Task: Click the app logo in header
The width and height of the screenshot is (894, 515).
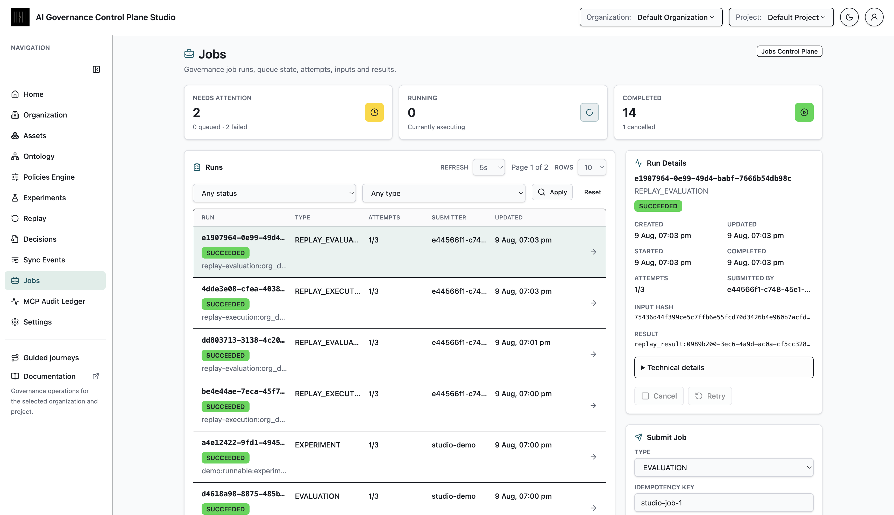Action: (x=20, y=17)
